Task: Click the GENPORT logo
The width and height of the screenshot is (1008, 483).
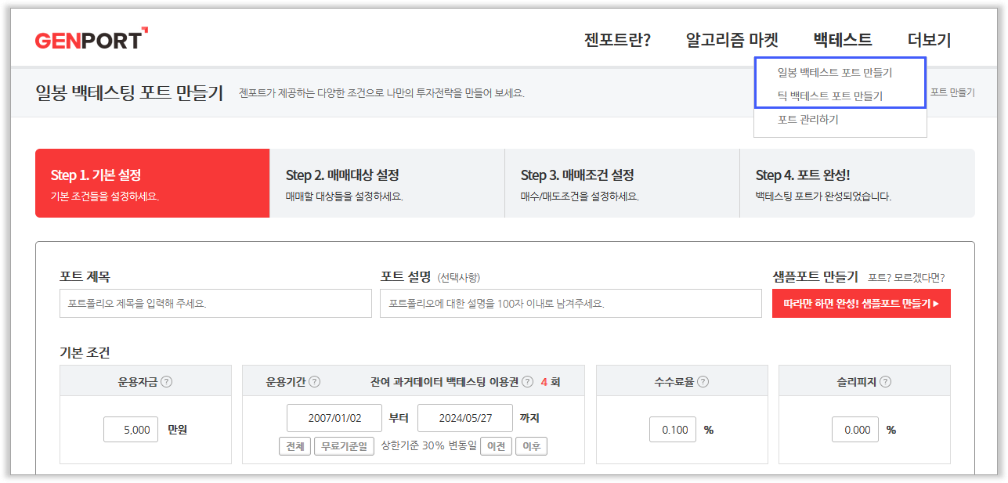Action: 91,39
